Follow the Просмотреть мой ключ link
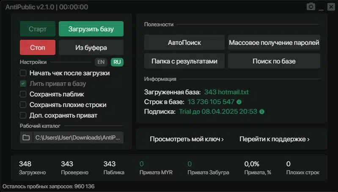 [x=187, y=139]
